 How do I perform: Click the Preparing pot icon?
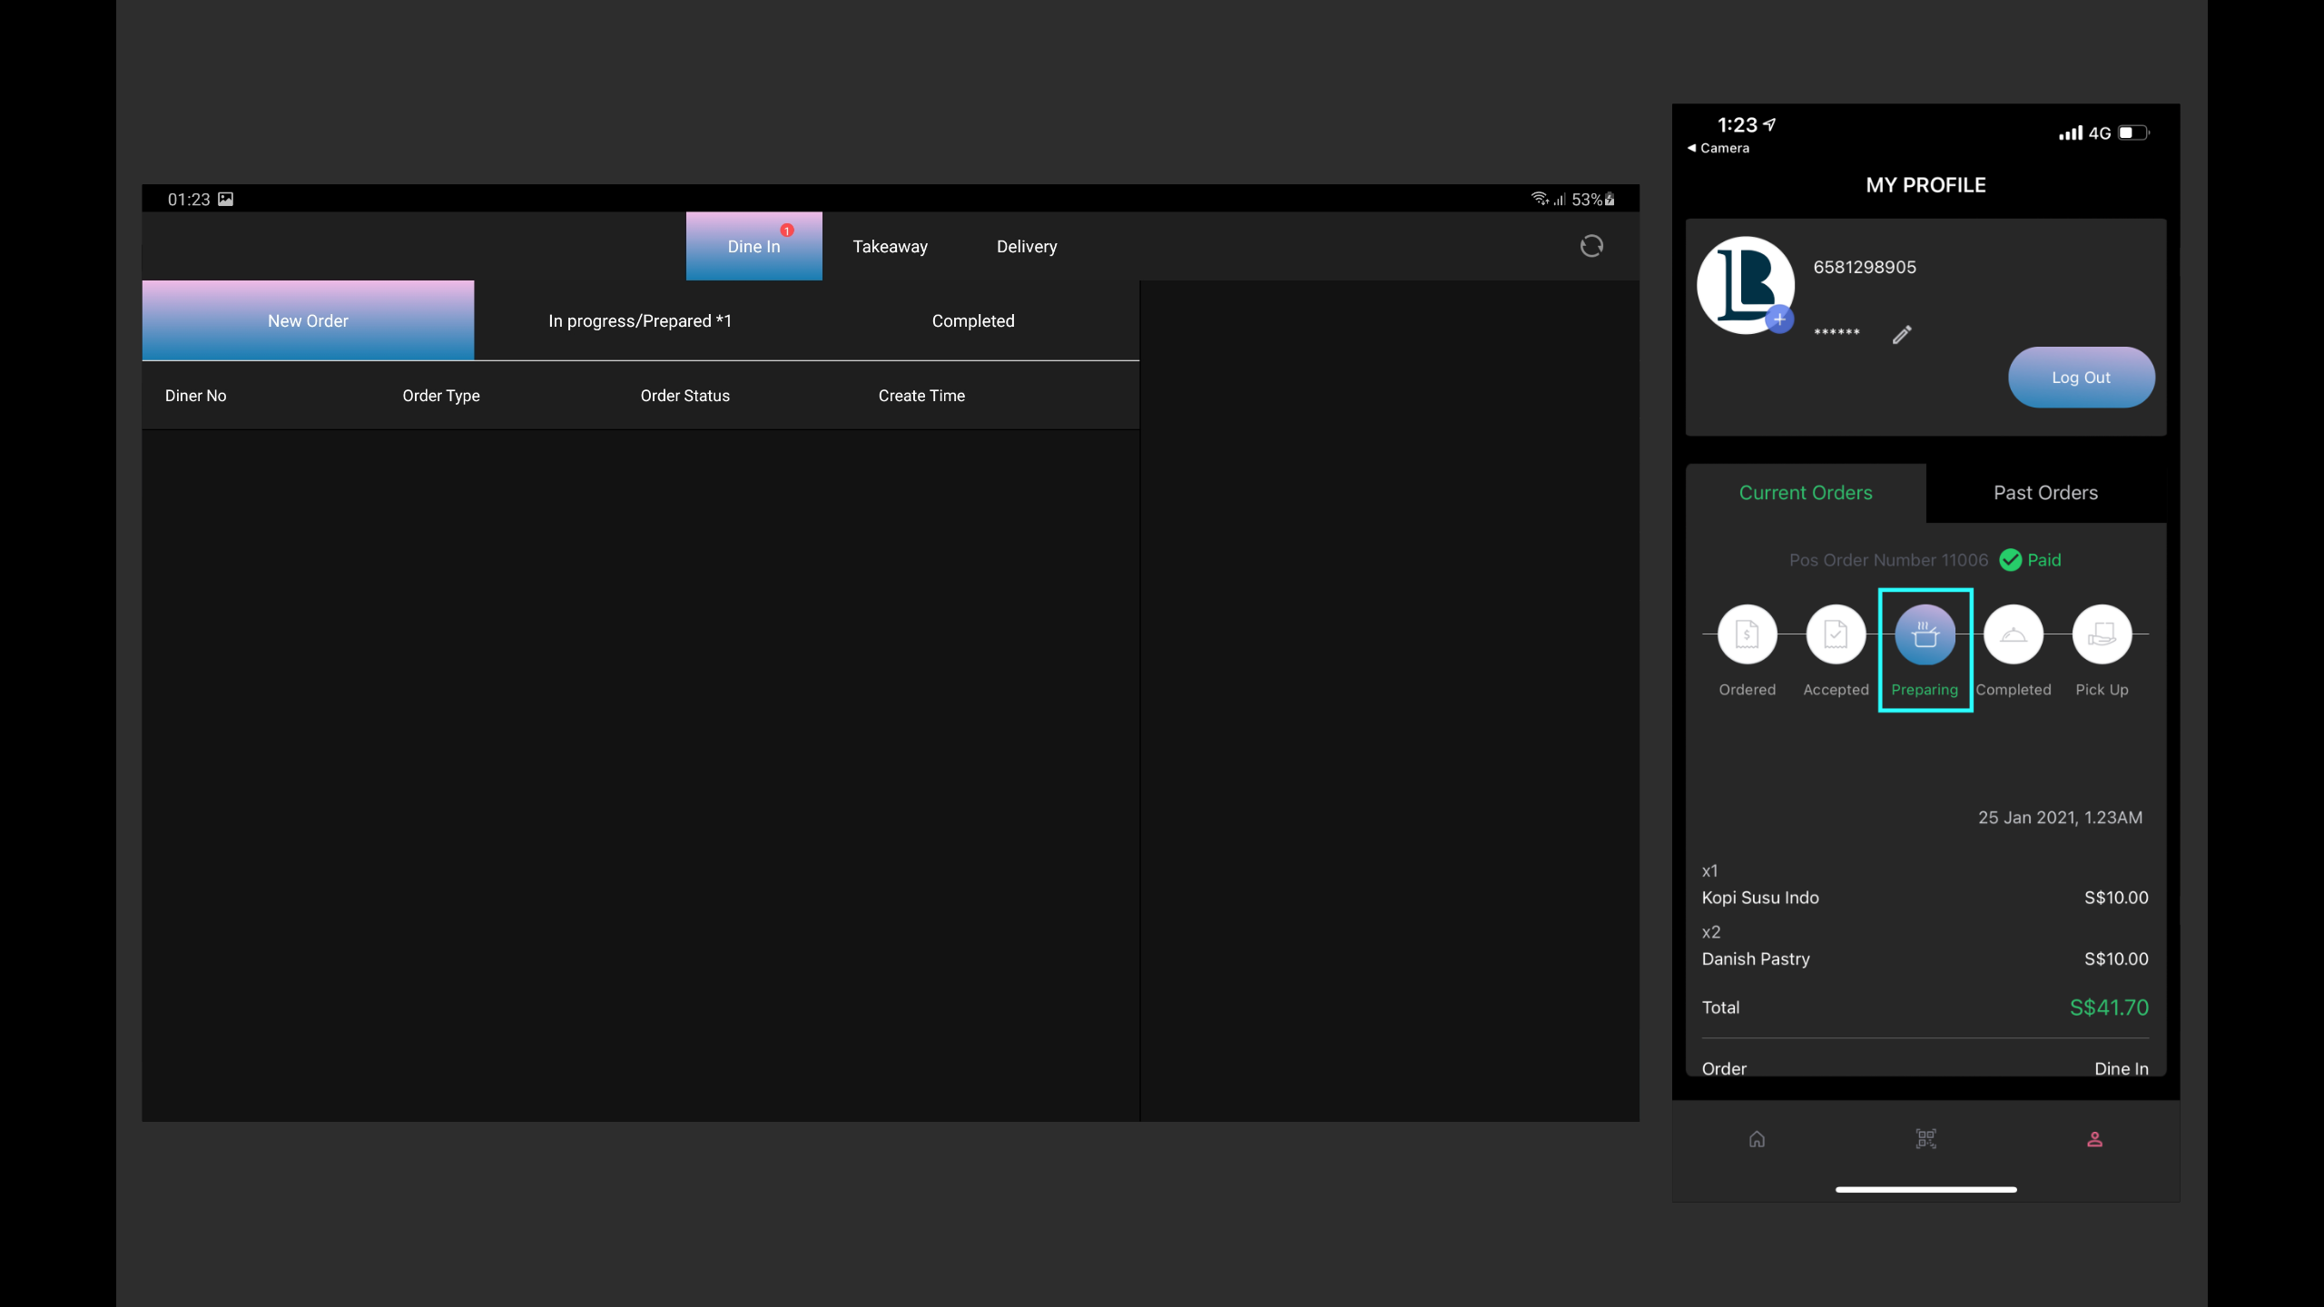(x=1925, y=634)
